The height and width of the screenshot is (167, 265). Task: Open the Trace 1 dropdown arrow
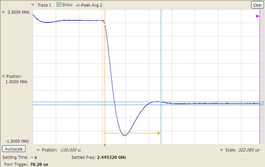tap(33, 5)
